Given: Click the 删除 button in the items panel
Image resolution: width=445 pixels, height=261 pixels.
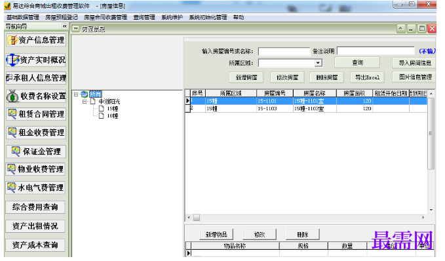Looking at the screenshot, I should [303, 235].
